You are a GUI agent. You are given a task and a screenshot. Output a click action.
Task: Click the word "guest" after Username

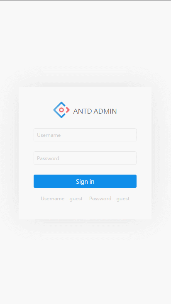[76, 199]
